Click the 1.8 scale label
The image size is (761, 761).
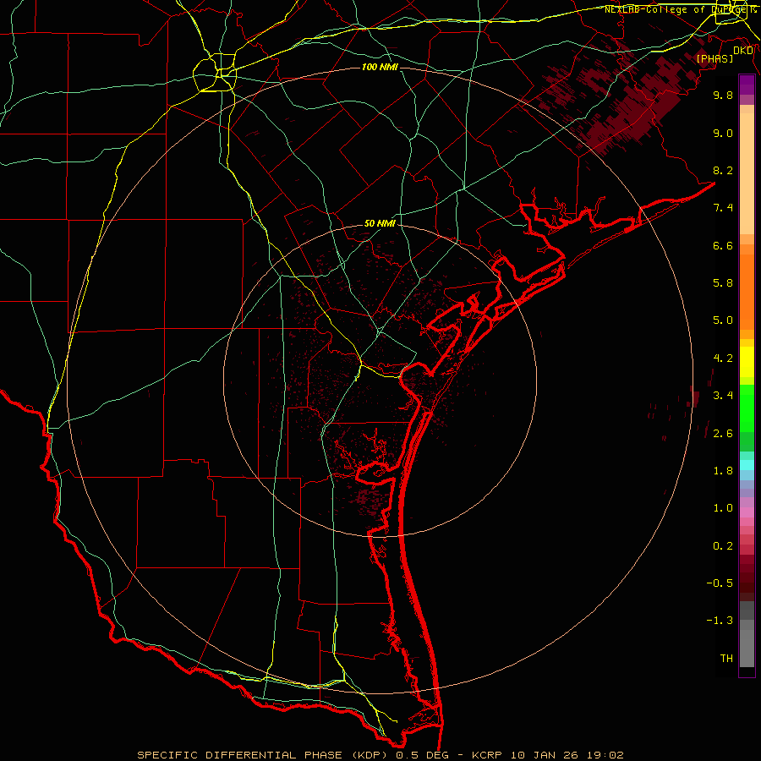(723, 471)
